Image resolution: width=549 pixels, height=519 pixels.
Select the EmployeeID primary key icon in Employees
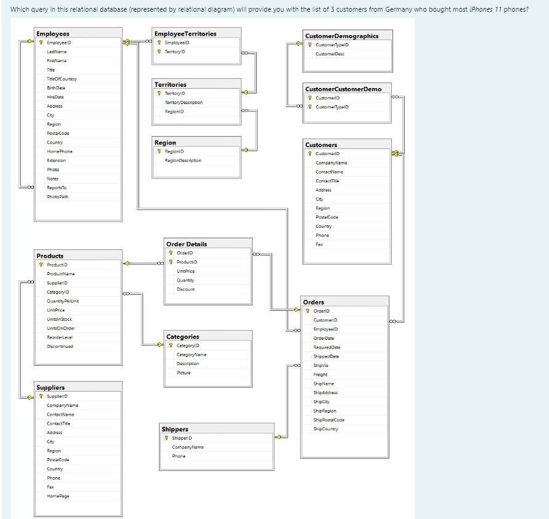(x=41, y=42)
